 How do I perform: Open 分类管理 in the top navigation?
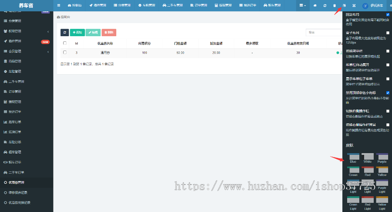click(x=122, y=5)
